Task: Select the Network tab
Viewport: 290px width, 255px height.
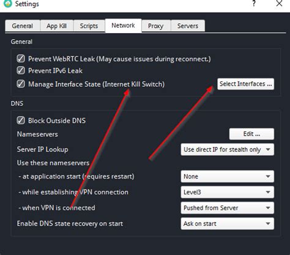Action: [x=123, y=26]
